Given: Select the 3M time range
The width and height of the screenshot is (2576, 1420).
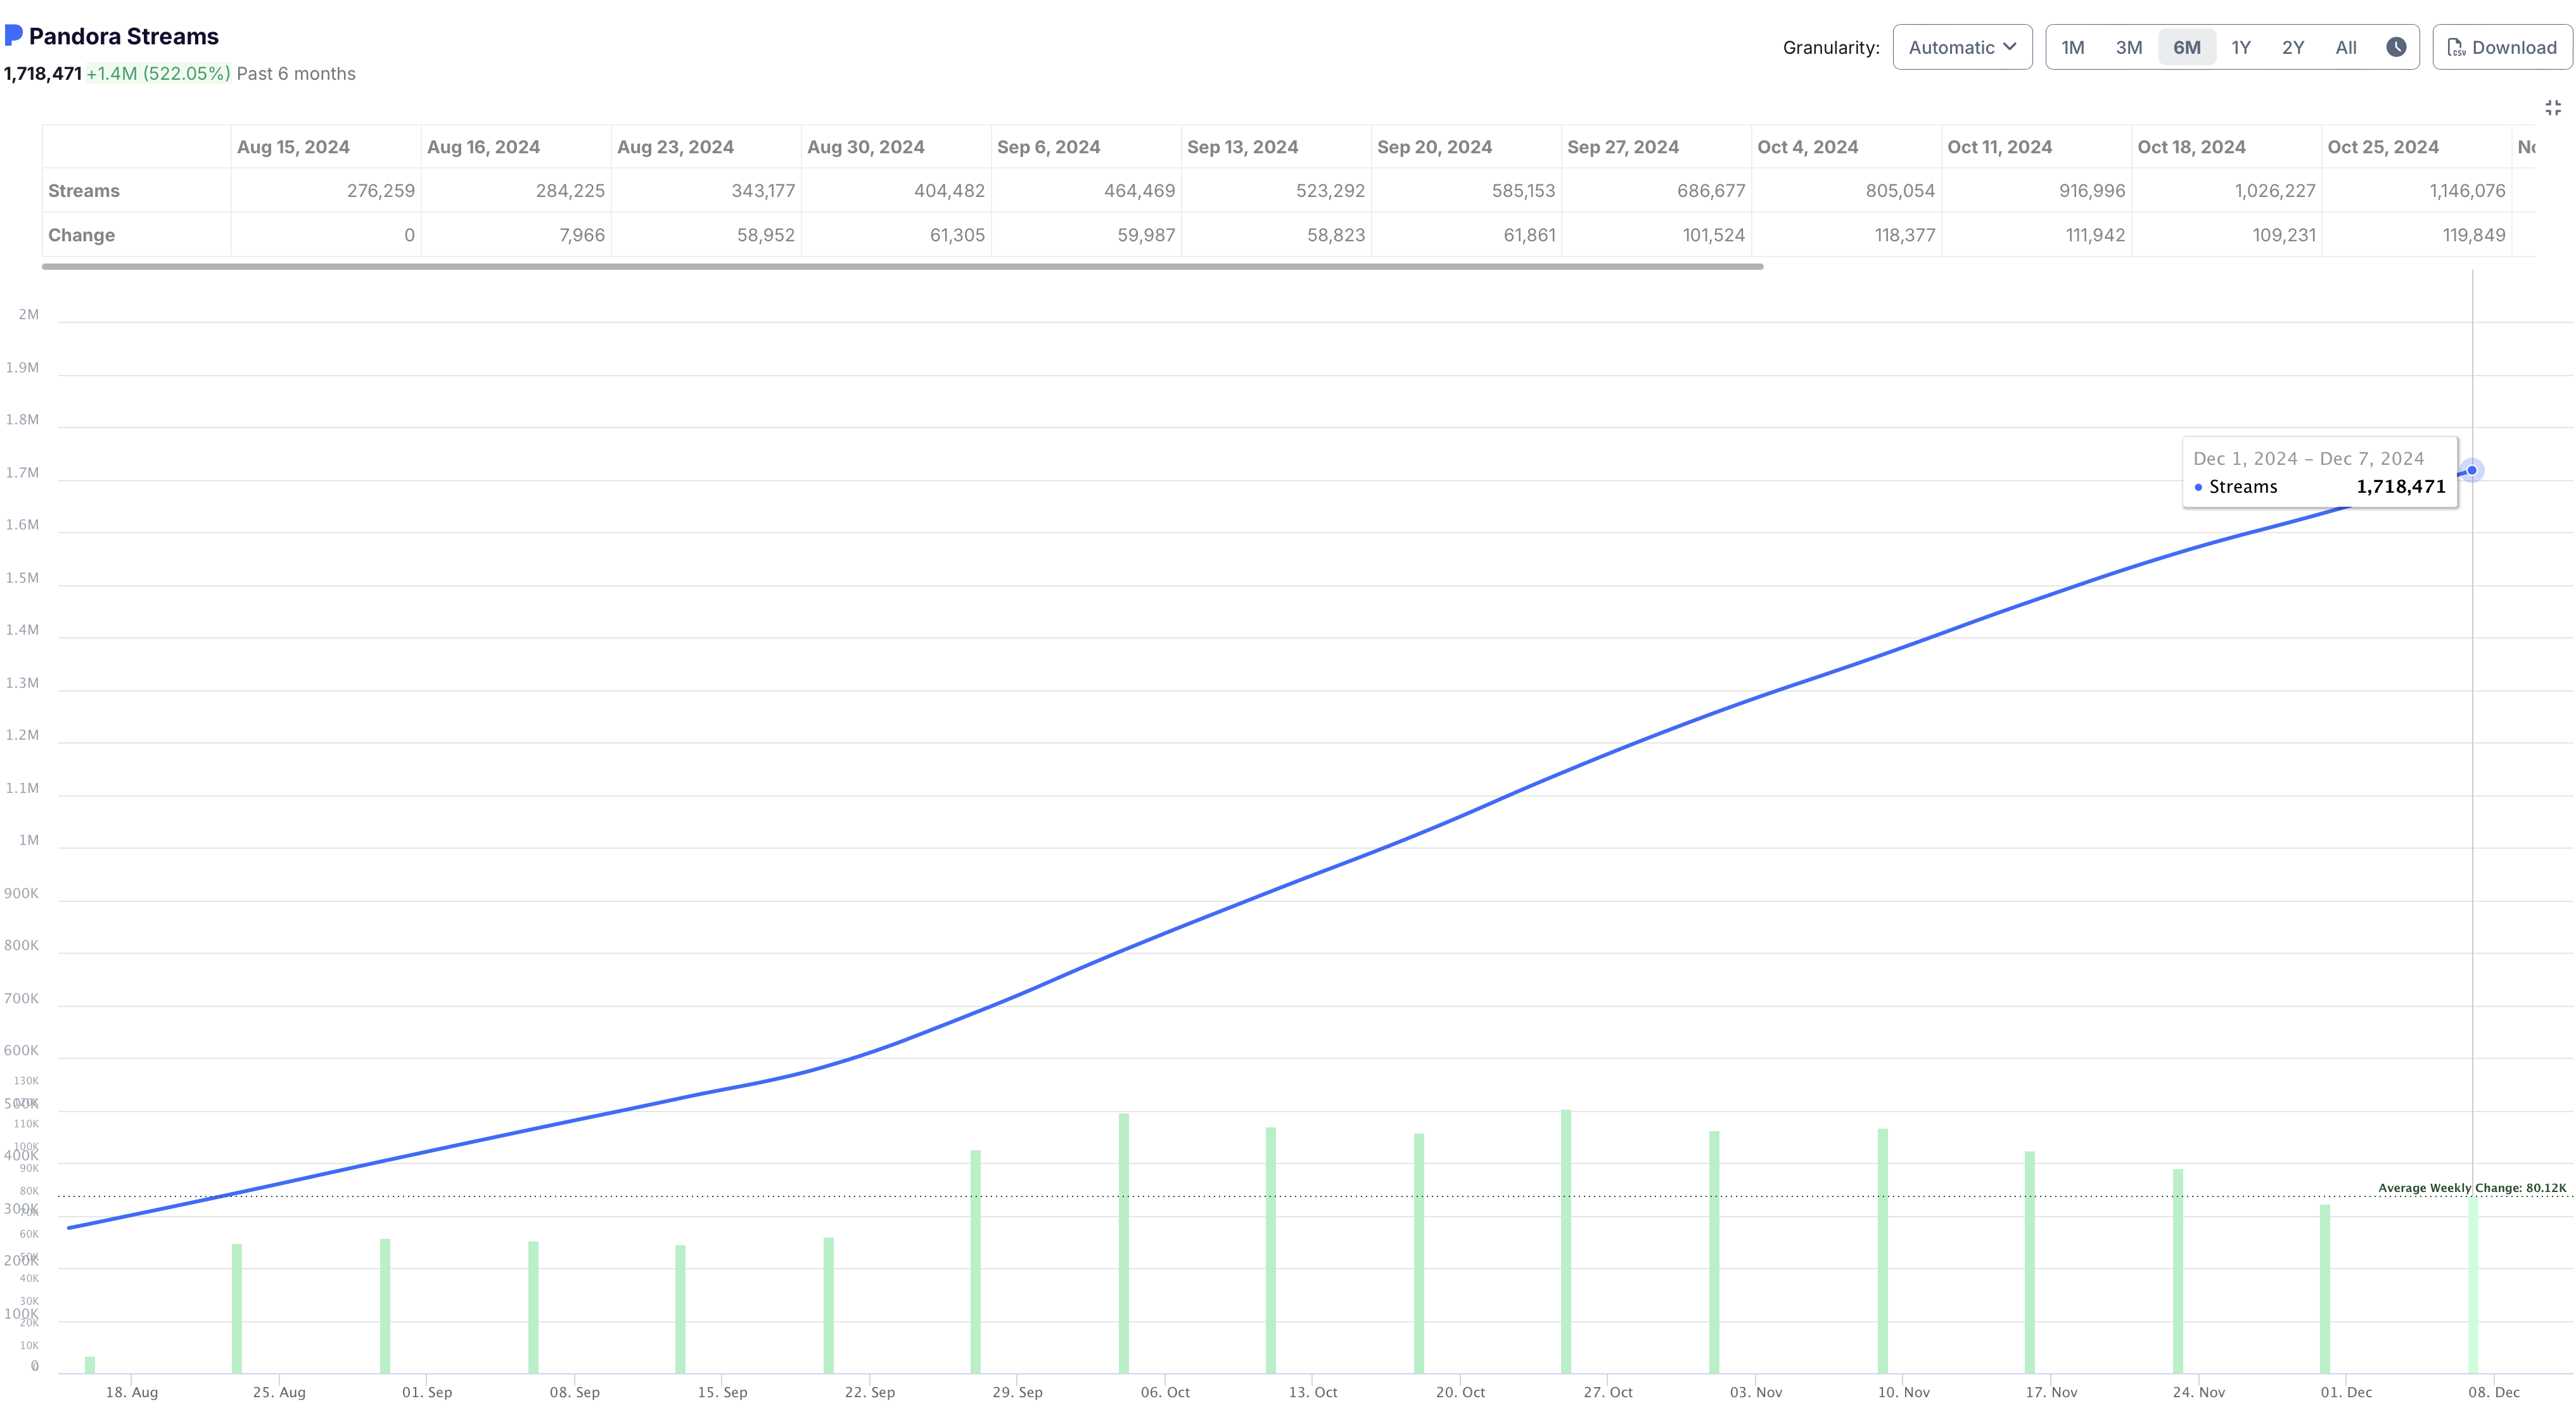Looking at the screenshot, I should click(2129, 47).
